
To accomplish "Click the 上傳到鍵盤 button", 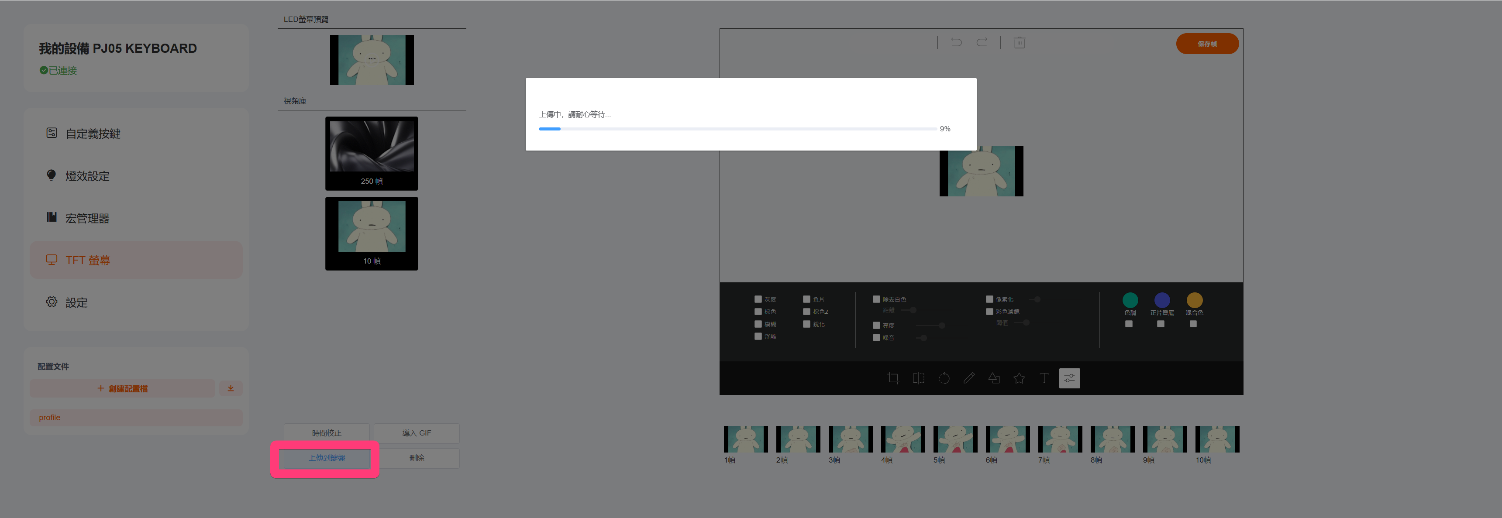I will click(x=327, y=458).
